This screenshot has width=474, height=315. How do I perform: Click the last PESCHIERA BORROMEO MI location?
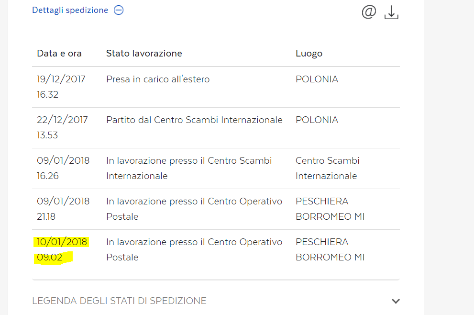coord(330,249)
